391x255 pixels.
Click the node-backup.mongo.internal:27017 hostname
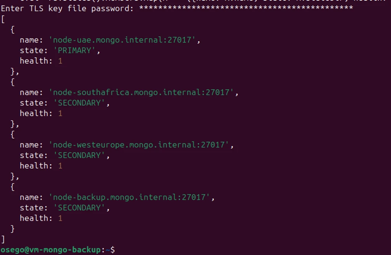(x=129, y=197)
